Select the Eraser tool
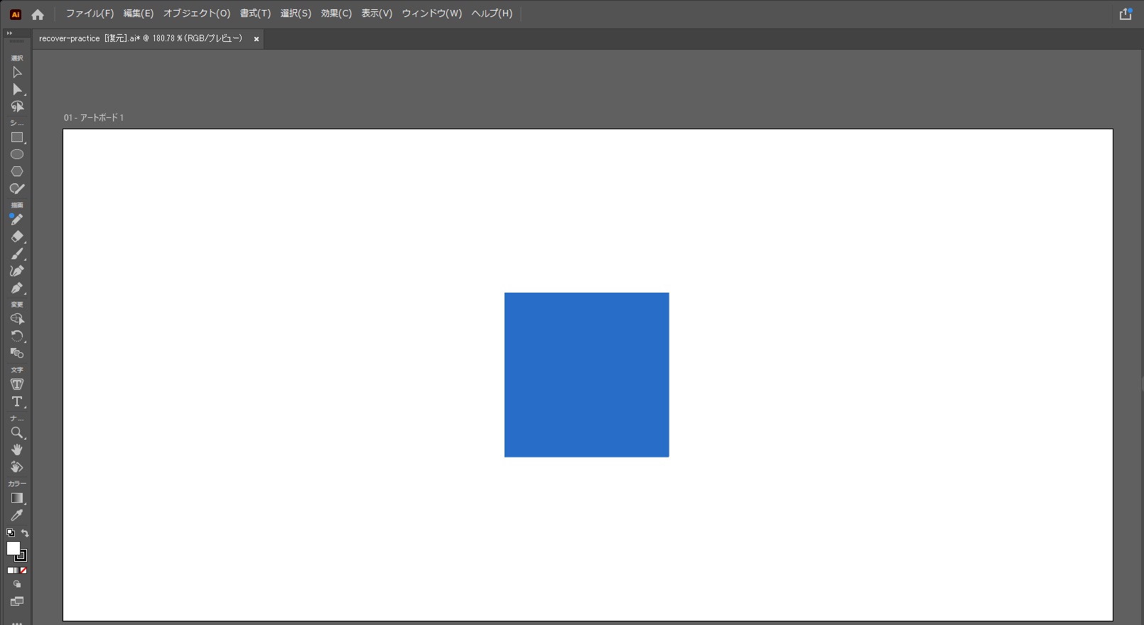 coord(17,237)
